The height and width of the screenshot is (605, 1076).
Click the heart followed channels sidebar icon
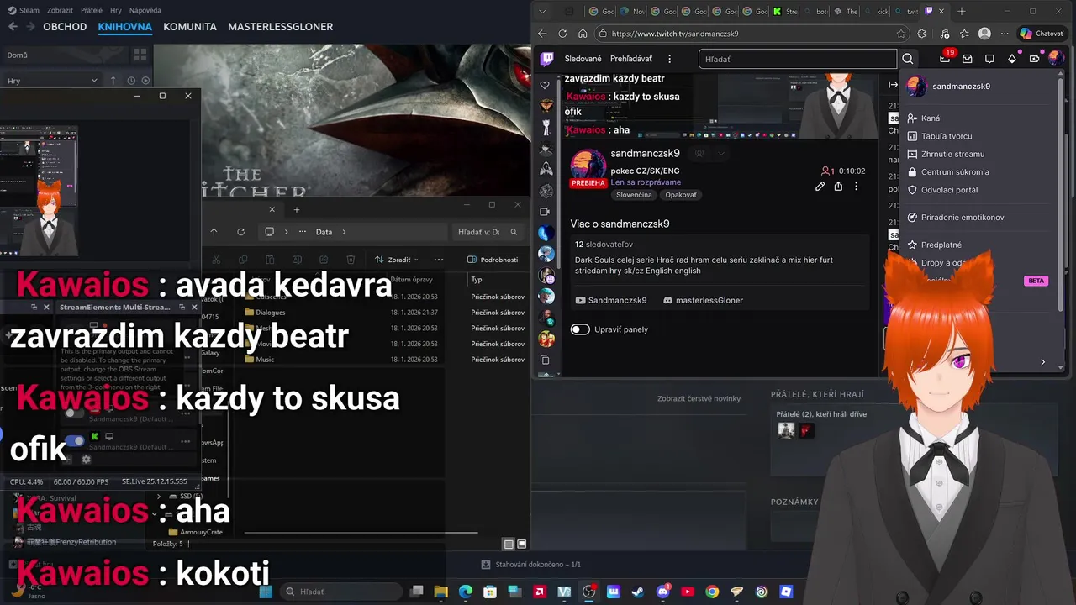545,86
